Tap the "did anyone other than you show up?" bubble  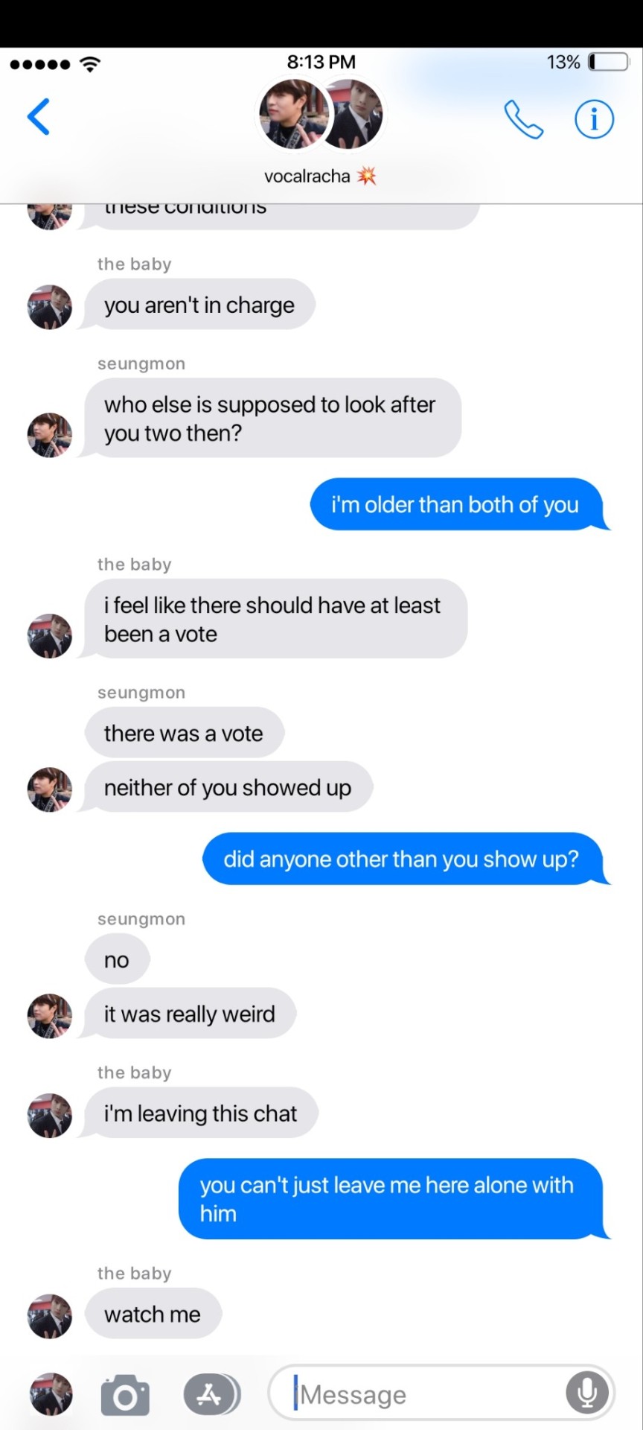click(x=404, y=859)
